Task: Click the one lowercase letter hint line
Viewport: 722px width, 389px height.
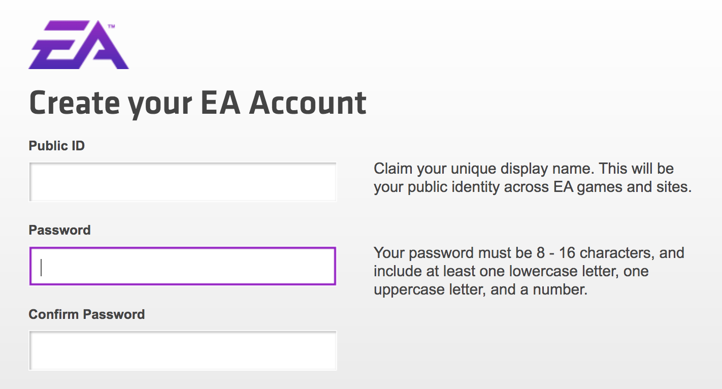Action: [511, 271]
